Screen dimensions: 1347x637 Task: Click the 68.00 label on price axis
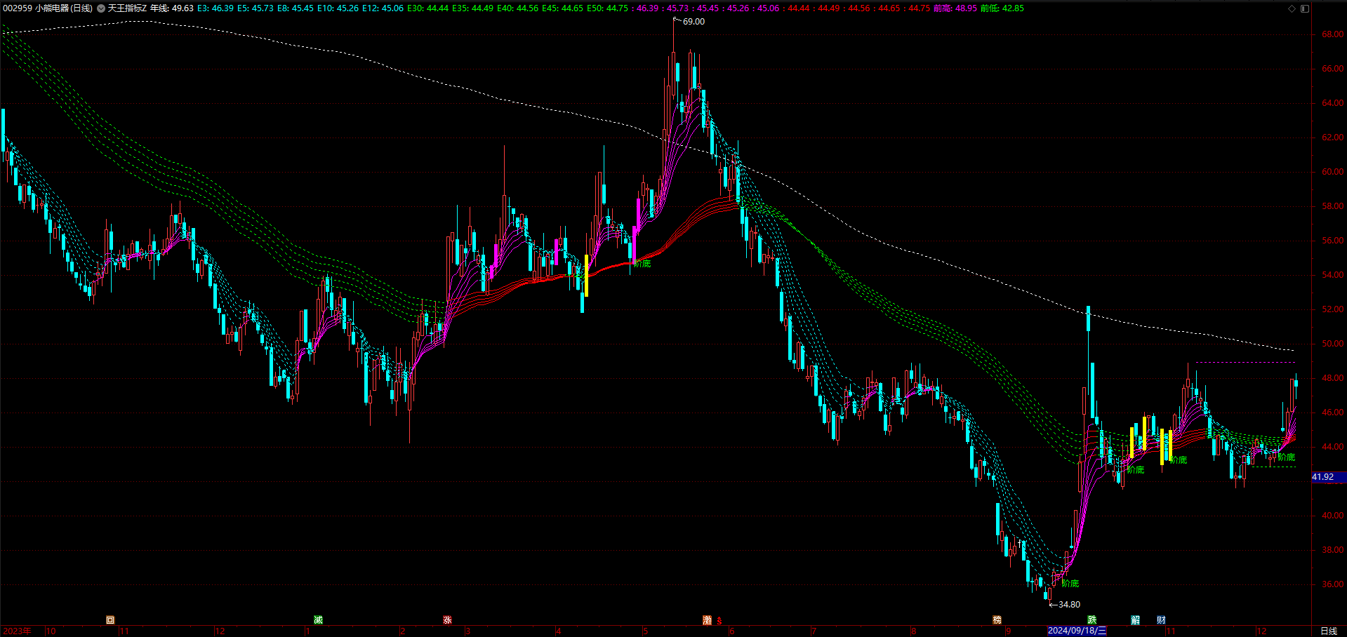click(1332, 34)
